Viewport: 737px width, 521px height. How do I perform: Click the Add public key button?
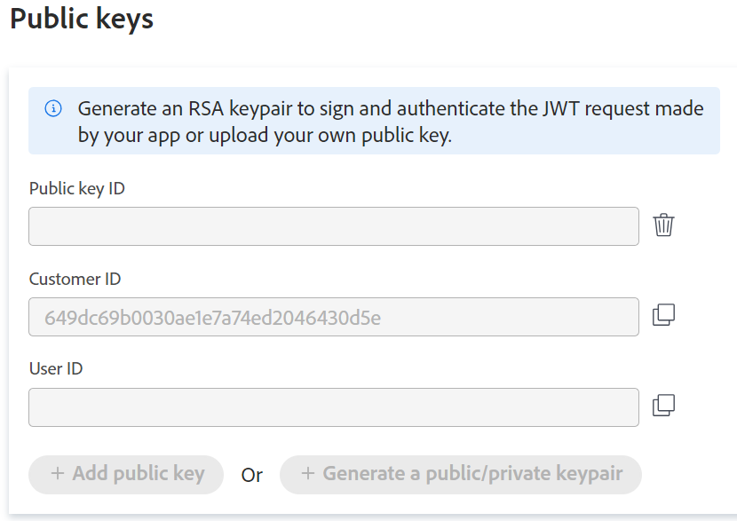[x=125, y=474]
